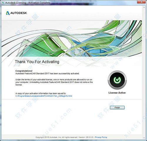147x141 pixels.
Task: Click the Autodesk Licensing window title text
Action: 28,3
